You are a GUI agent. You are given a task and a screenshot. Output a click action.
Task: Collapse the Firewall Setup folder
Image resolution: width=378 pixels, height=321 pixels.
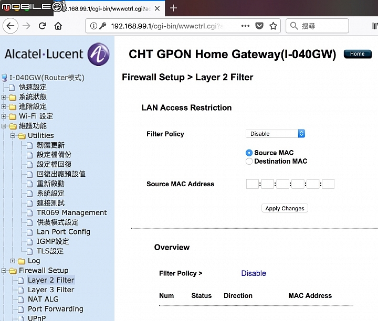(x=4, y=271)
